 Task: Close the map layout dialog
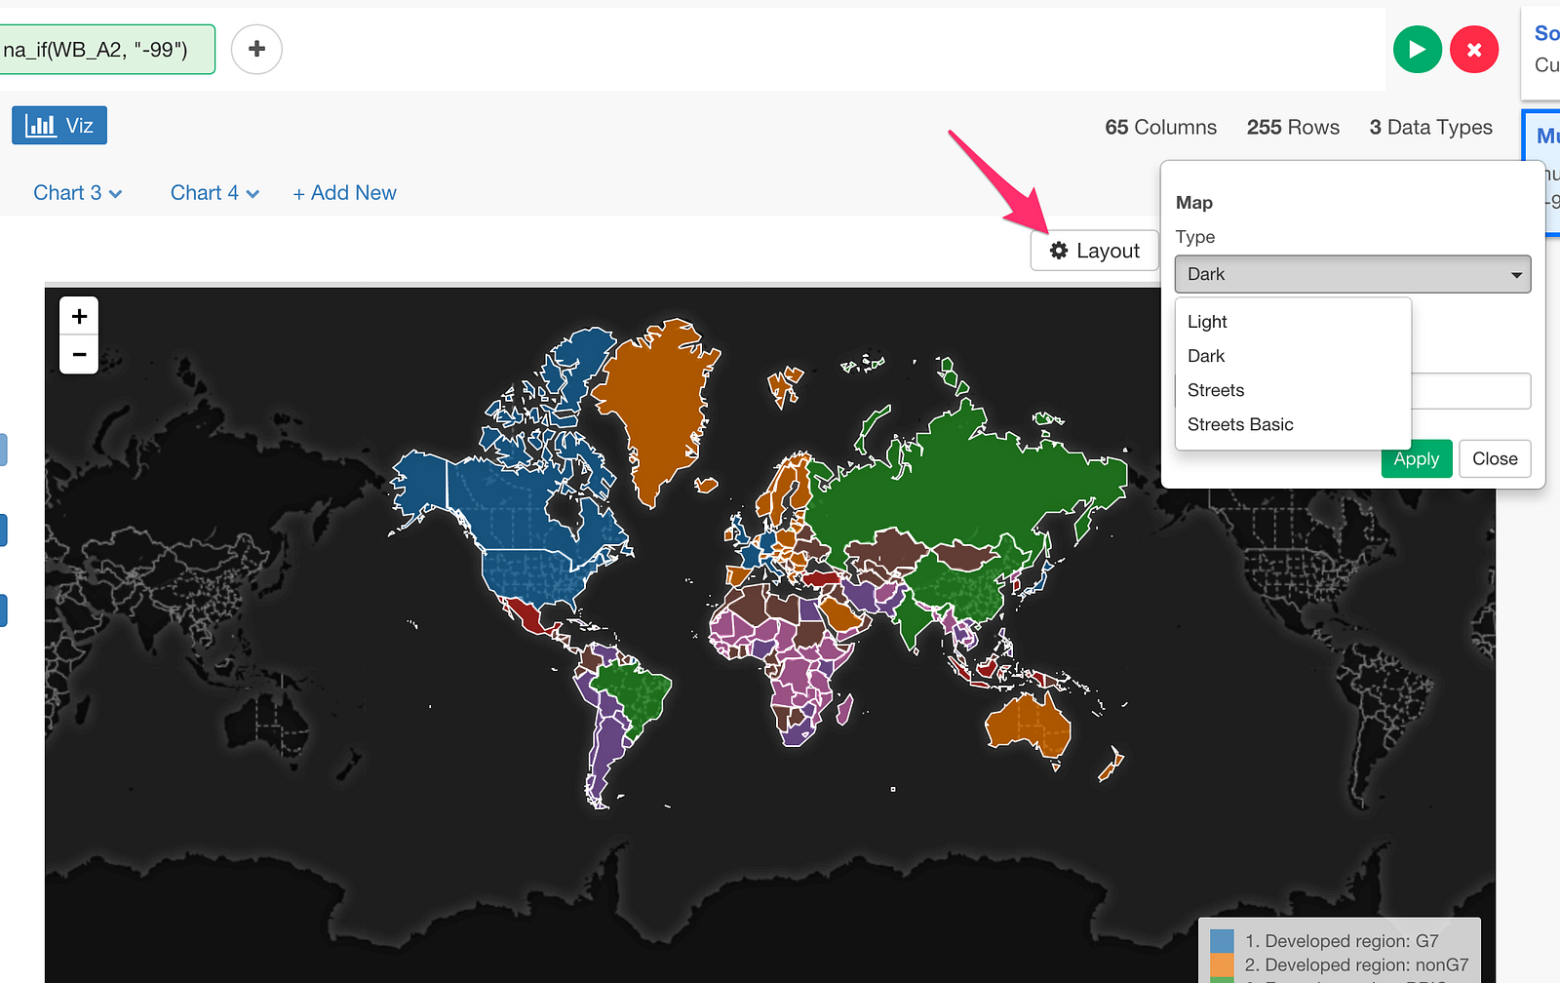[1495, 458]
